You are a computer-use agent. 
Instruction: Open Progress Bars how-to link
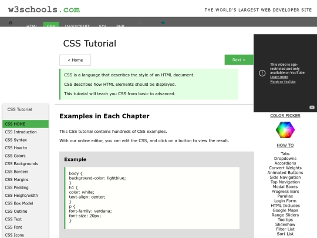pyautogui.click(x=285, y=192)
